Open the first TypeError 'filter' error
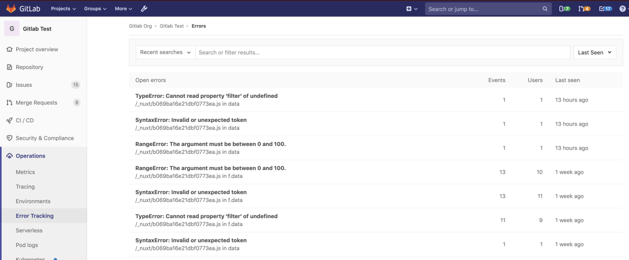Image resolution: width=629 pixels, height=260 pixels. (206, 96)
